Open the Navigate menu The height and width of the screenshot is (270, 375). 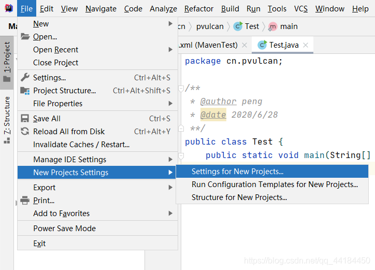click(101, 9)
